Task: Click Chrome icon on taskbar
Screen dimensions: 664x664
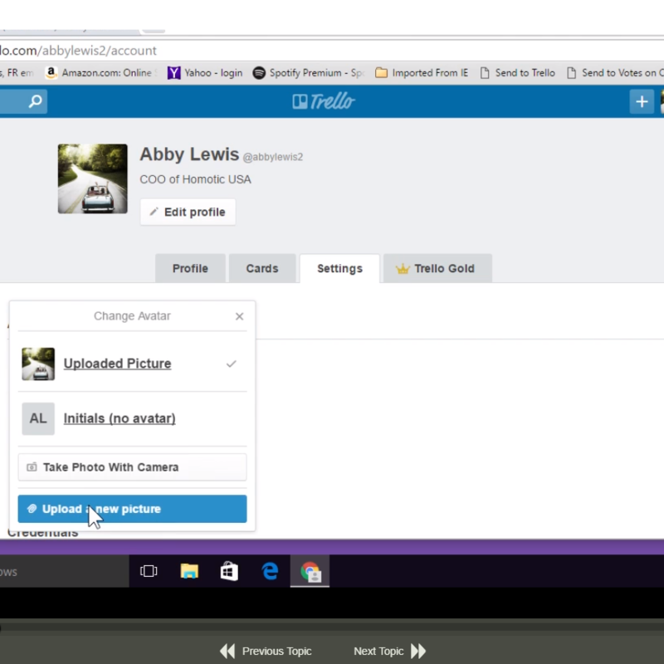Action: 310,571
